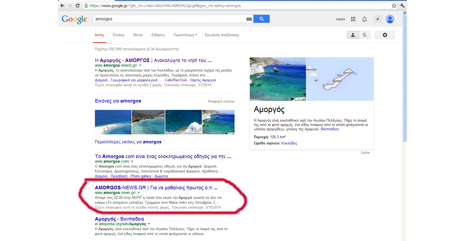Click the Βικιπαίδεια link in knowledge panel
The width and height of the screenshot is (465, 241).
point(329,129)
